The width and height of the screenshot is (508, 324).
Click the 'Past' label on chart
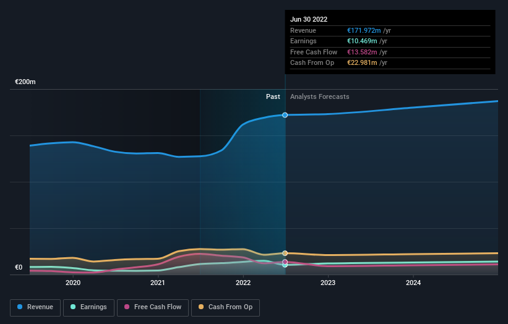coord(273,96)
